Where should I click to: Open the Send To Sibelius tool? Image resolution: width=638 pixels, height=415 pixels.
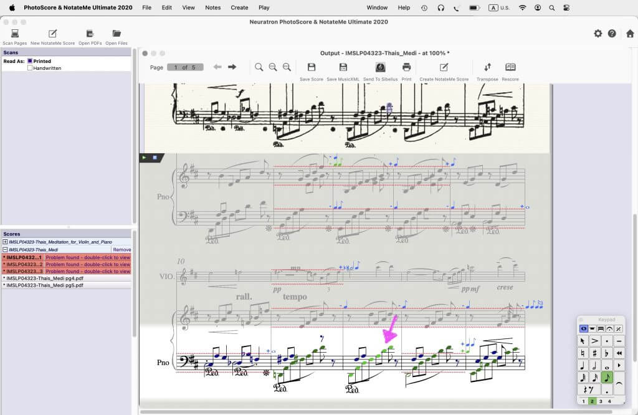pyautogui.click(x=380, y=67)
